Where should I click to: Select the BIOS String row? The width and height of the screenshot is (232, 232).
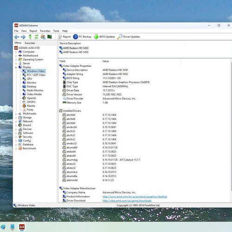tap(144, 78)
